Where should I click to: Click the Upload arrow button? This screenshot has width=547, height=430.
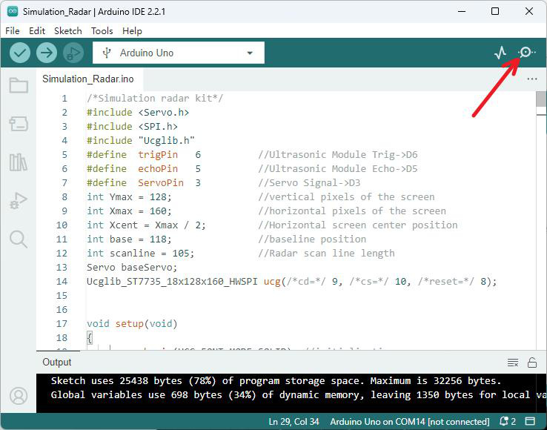[47, 53]
